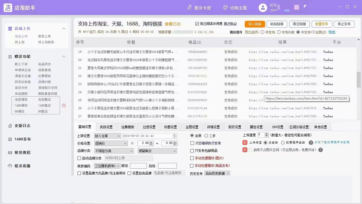Collapse the 店铺上传 section chevron
Screen dimensions: 362x204
[x=64, y=28]
